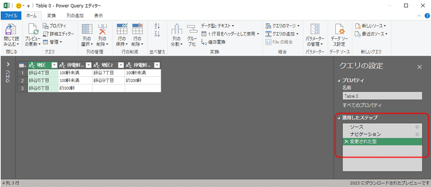The width and height of the screenshot is (431, 187).
Task: Click Combine Files (File の結合)
Action: pos(279,42)
